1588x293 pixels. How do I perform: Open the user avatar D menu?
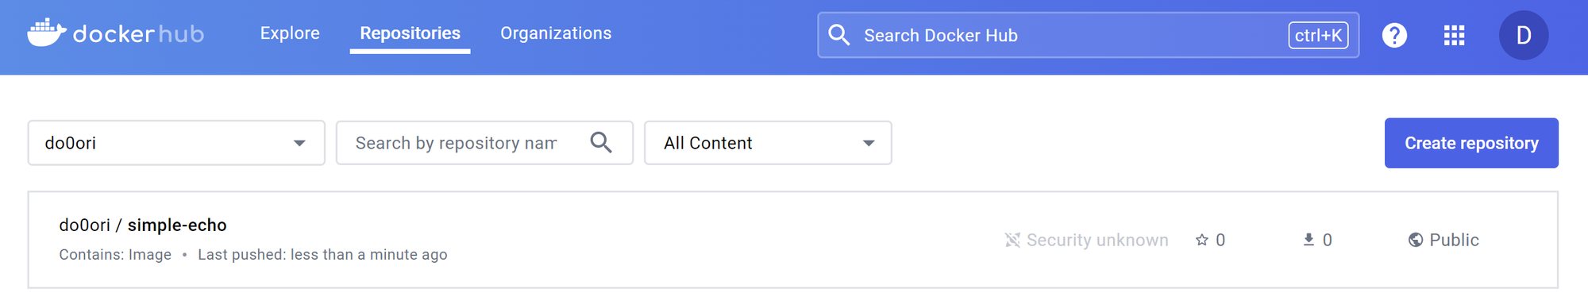tap(1523, 35)
